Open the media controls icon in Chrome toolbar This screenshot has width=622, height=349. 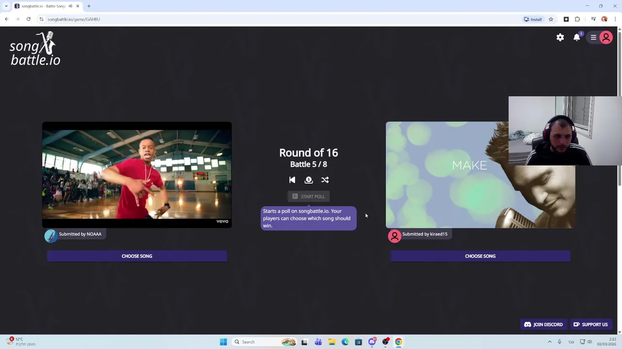click(x=593, y=19)
